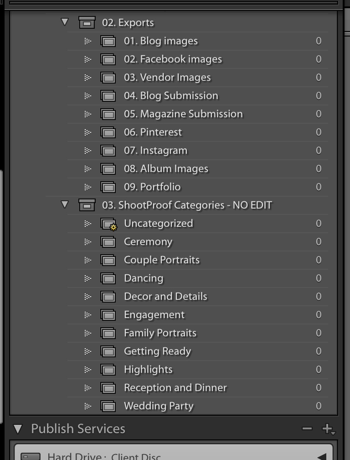Click the photo count for Wedding Party
Viewport: 350px width, 460px height.
coord(319,406)
